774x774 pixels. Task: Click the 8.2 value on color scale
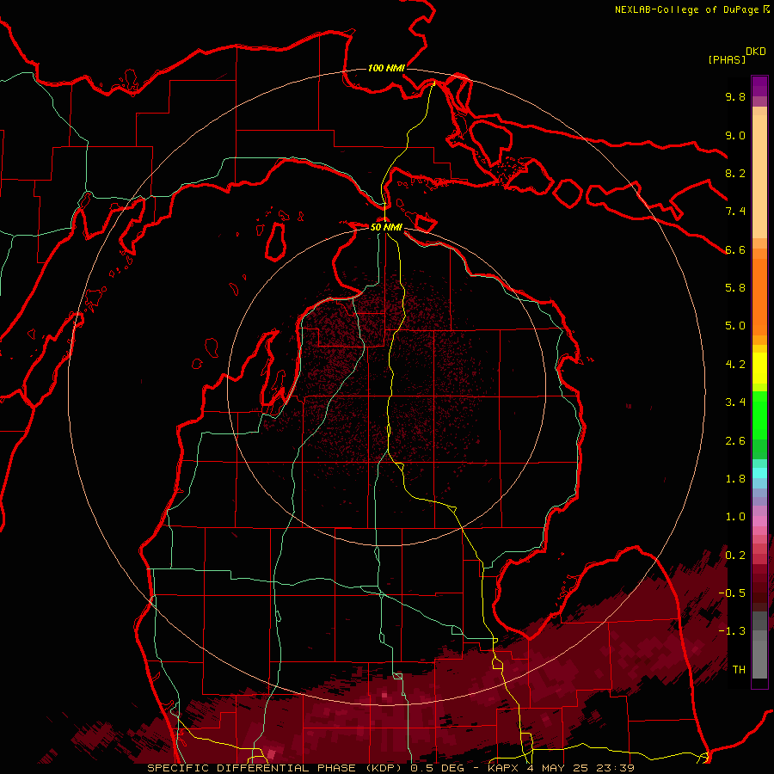[x=735, y=173]
